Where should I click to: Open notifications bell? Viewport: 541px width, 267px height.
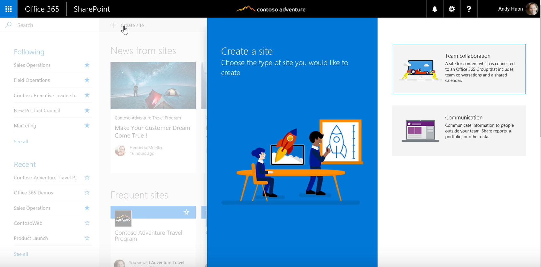coord(435,9)
